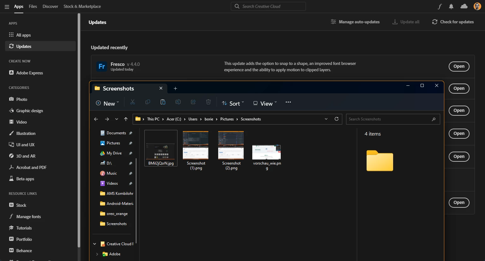Screen dimensions: 485x261
Task: Open the hamburger menu in Creative Cloud
Action: pyautogui.click(x=7, y=7)
